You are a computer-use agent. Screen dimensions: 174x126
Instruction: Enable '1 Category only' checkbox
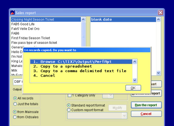pos(70,95)
